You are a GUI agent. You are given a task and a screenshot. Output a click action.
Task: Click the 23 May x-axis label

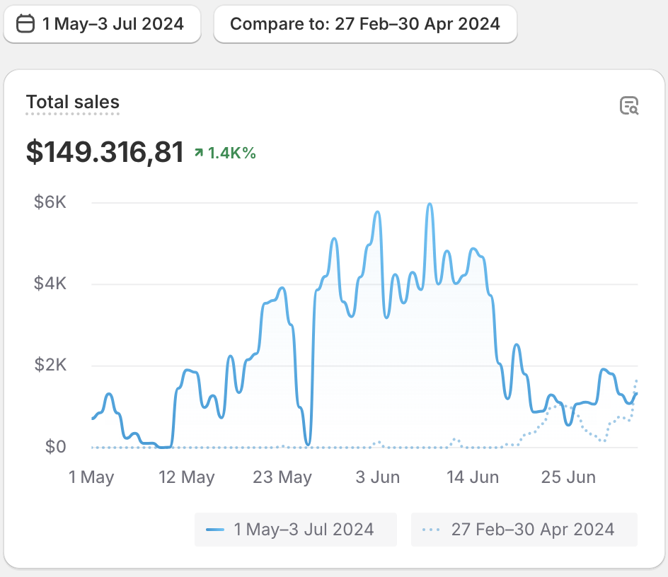(x=282, y=477)
